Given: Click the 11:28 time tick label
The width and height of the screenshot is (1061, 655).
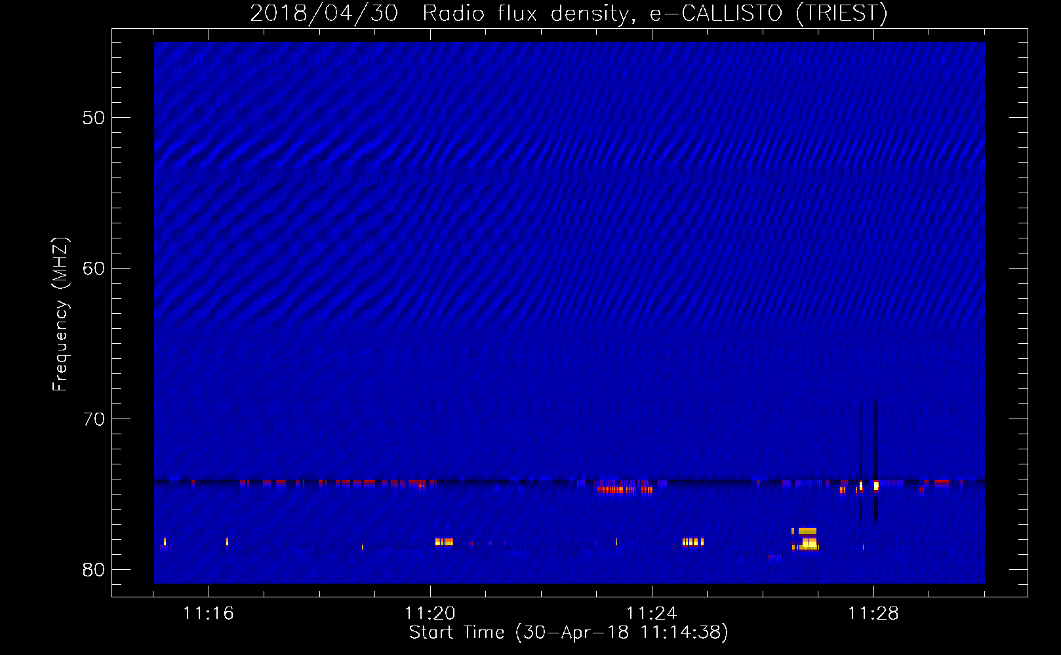Looking at the screenshot, I should coord(873,614).
